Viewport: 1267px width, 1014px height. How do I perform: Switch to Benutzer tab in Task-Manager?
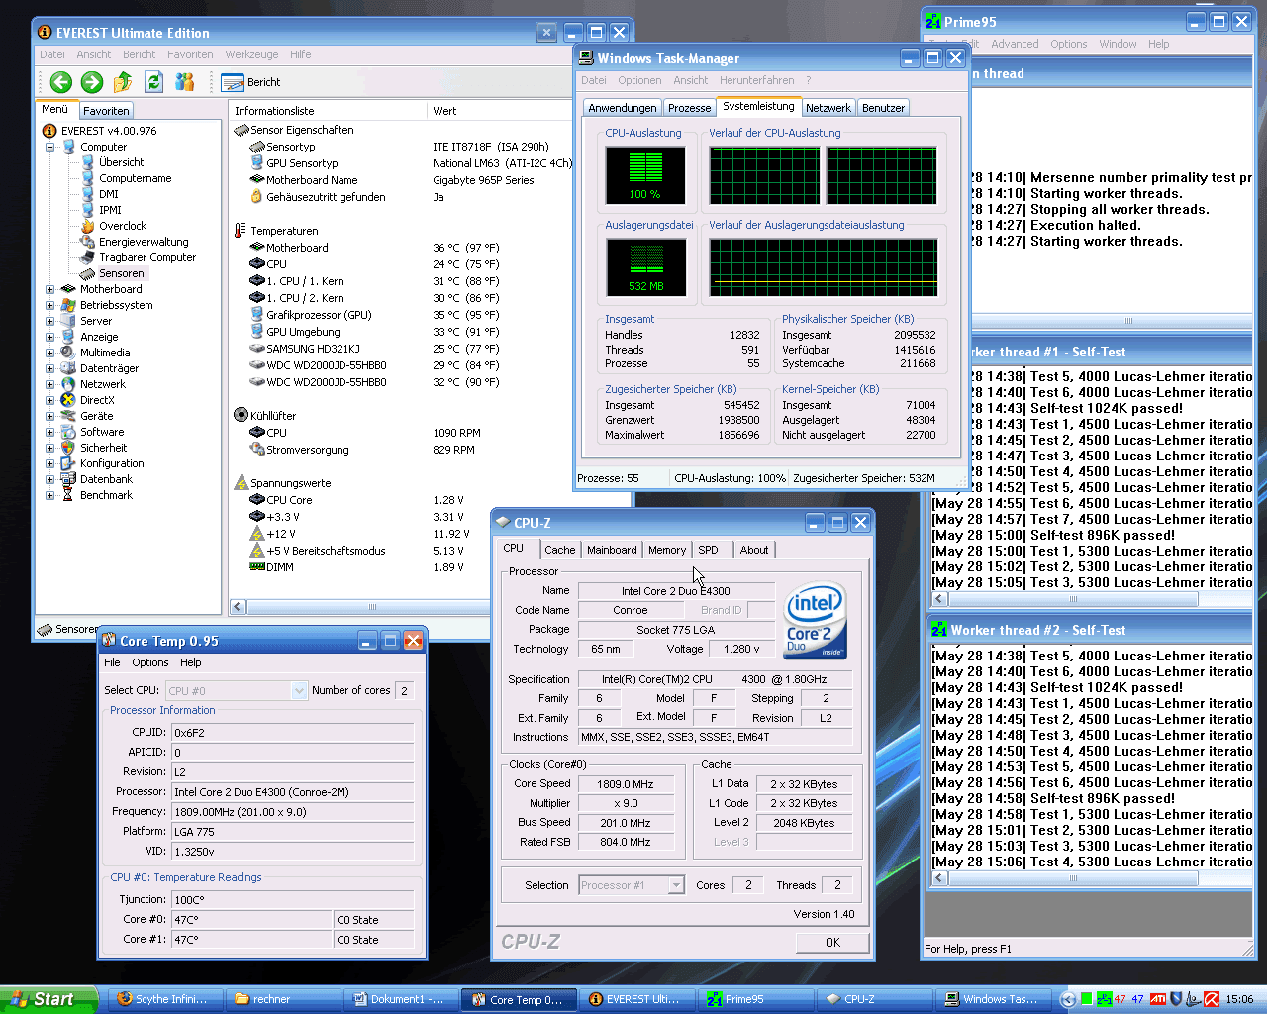[x=883, y=108]
